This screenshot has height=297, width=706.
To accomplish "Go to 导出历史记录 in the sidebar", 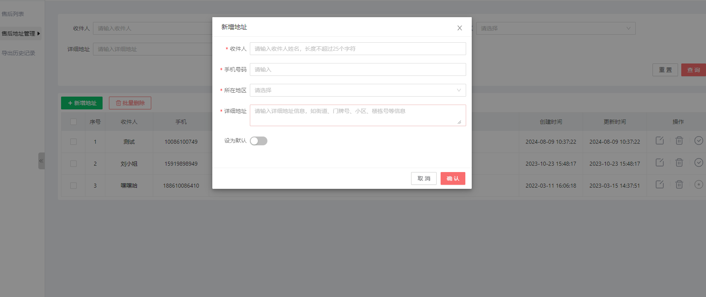I will pyautogui.click(x=18, y=53).
